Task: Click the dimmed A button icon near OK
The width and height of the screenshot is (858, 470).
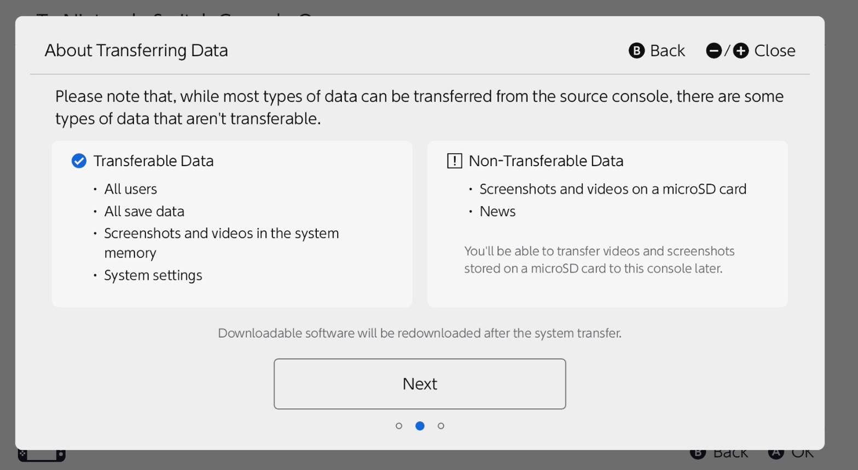Action: [776, 454]
